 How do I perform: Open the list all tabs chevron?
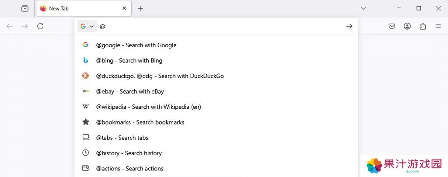(364, 8)
